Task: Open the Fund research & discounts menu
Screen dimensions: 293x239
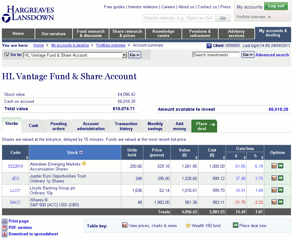Action: (x=91, y=34)
